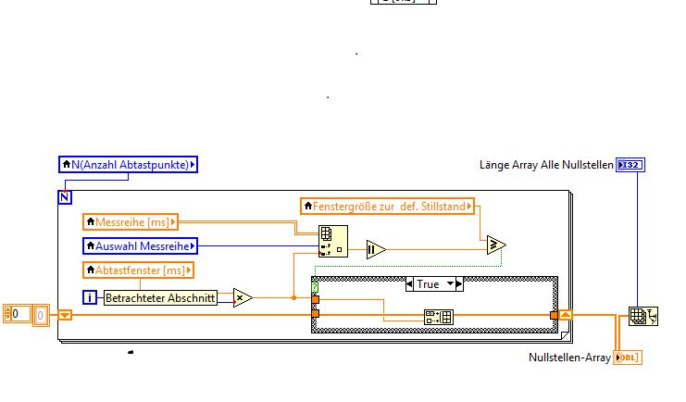Click the left shift register terminal
This screenshot has width=686, height=402.
point(65,315)
